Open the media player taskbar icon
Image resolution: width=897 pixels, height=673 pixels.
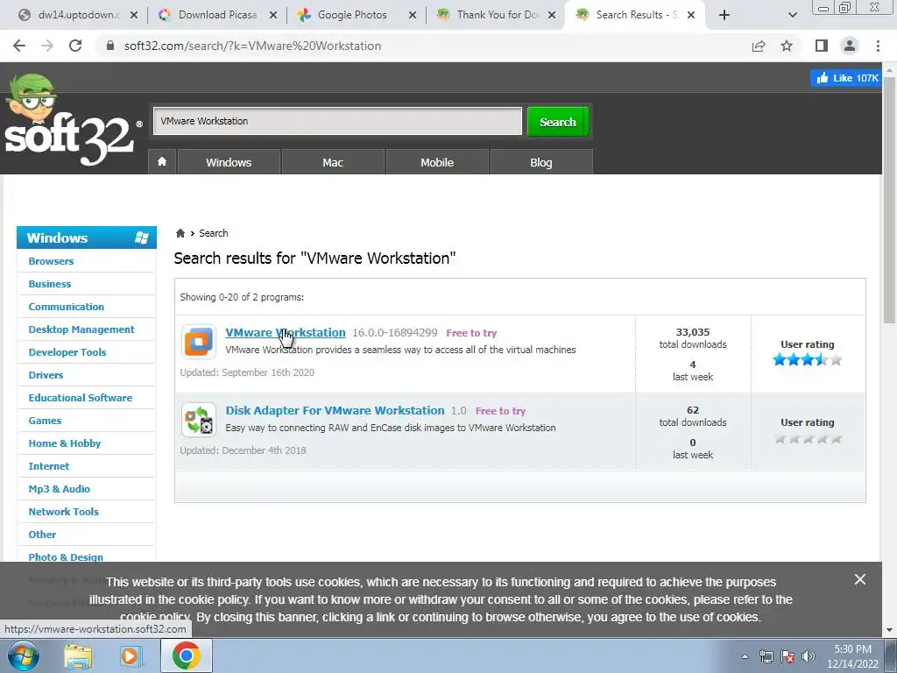pyautogui.click(x=131, y=656)
